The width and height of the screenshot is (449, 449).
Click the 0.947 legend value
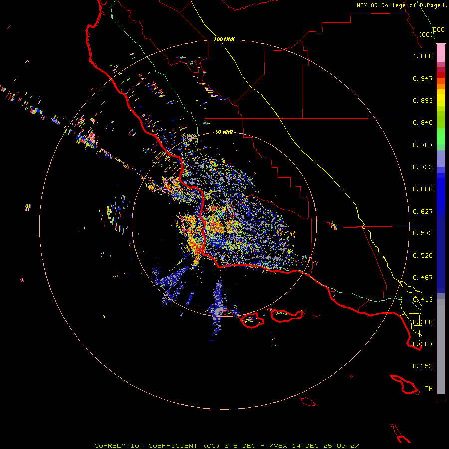(x=423, y=78)
